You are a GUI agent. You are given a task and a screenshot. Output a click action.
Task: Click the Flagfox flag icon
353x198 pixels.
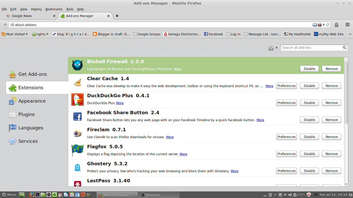[x=78, y=151]
